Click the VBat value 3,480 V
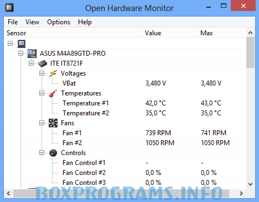 [x=156, y=83]
